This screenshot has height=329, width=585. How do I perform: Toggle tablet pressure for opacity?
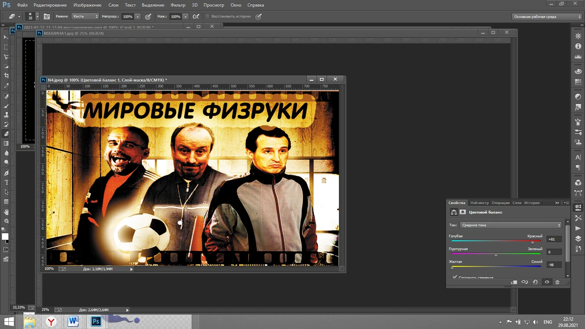point(148,16)
